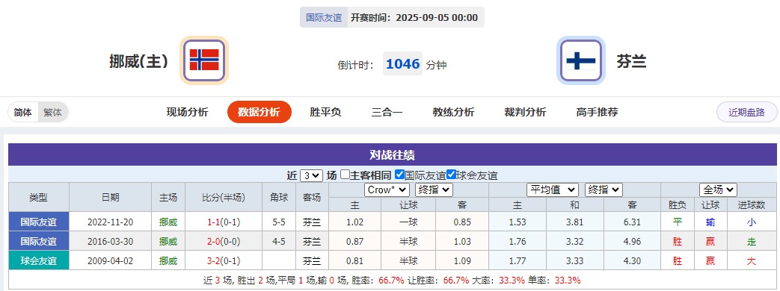The image size is (780, 291).
Task: Open the 高手推荐 tab
Action: (x=597, y=112)
